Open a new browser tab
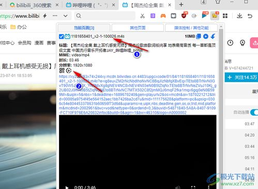The width and height of the screenshot is (258, 189). [x=181, y=5]
